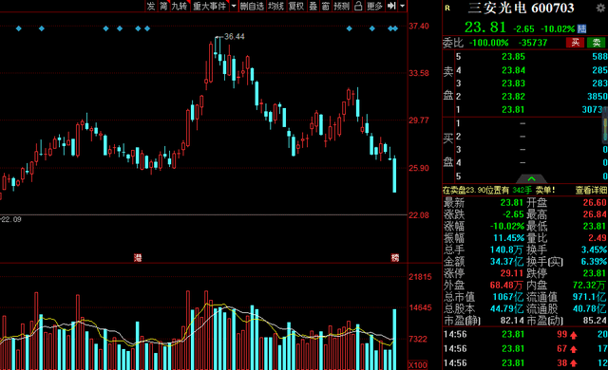The width and height of the screenshot is (608, 370).
Task: Click the 量比 value 2.49
Action: coord(598,237)
